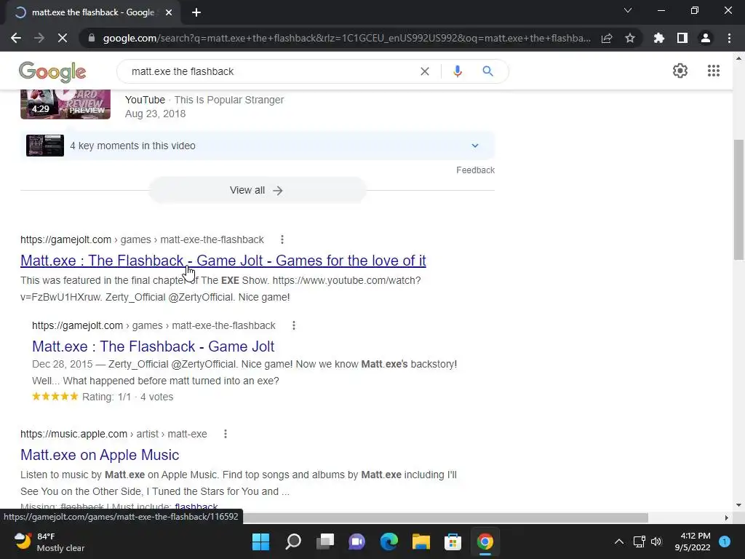Open the new tab plus button
The width and height of the screenshot is (745, 559).
tap(196, 12)
